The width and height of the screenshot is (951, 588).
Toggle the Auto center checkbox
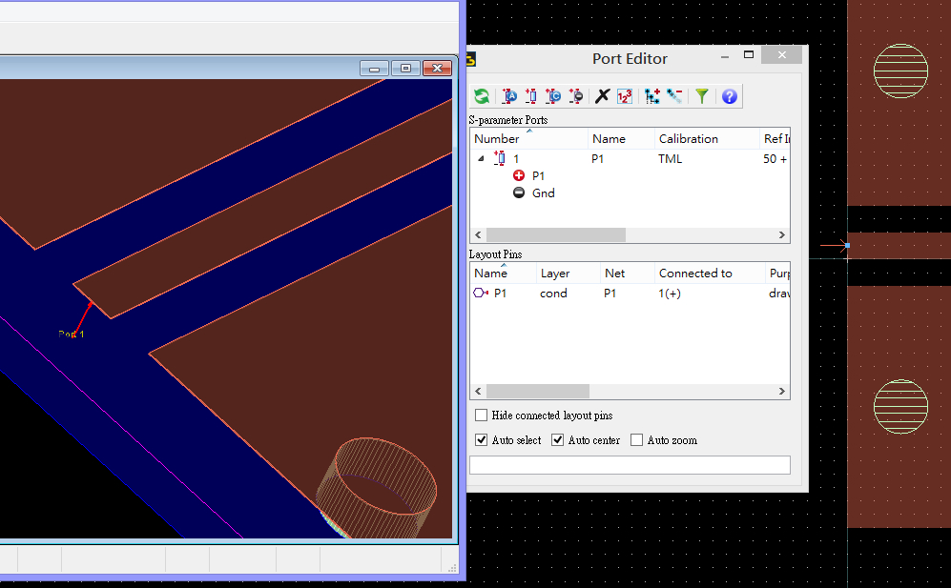coord(557,440)
